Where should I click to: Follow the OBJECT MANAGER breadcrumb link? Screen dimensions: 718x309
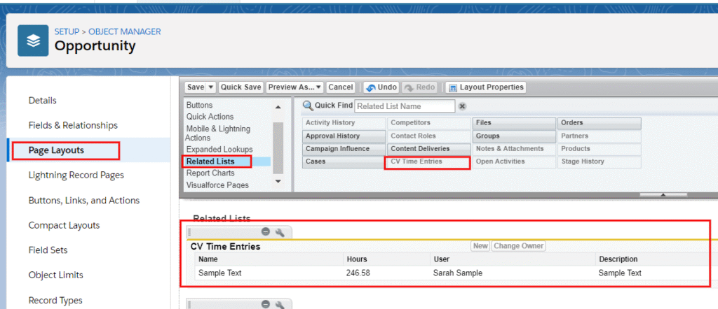(125, 31)
